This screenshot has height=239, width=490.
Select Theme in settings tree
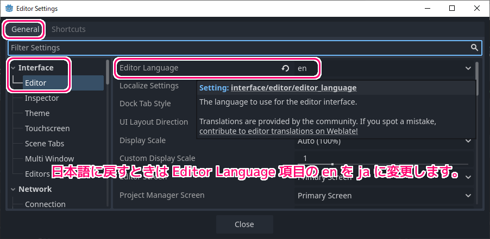(37, 113)
